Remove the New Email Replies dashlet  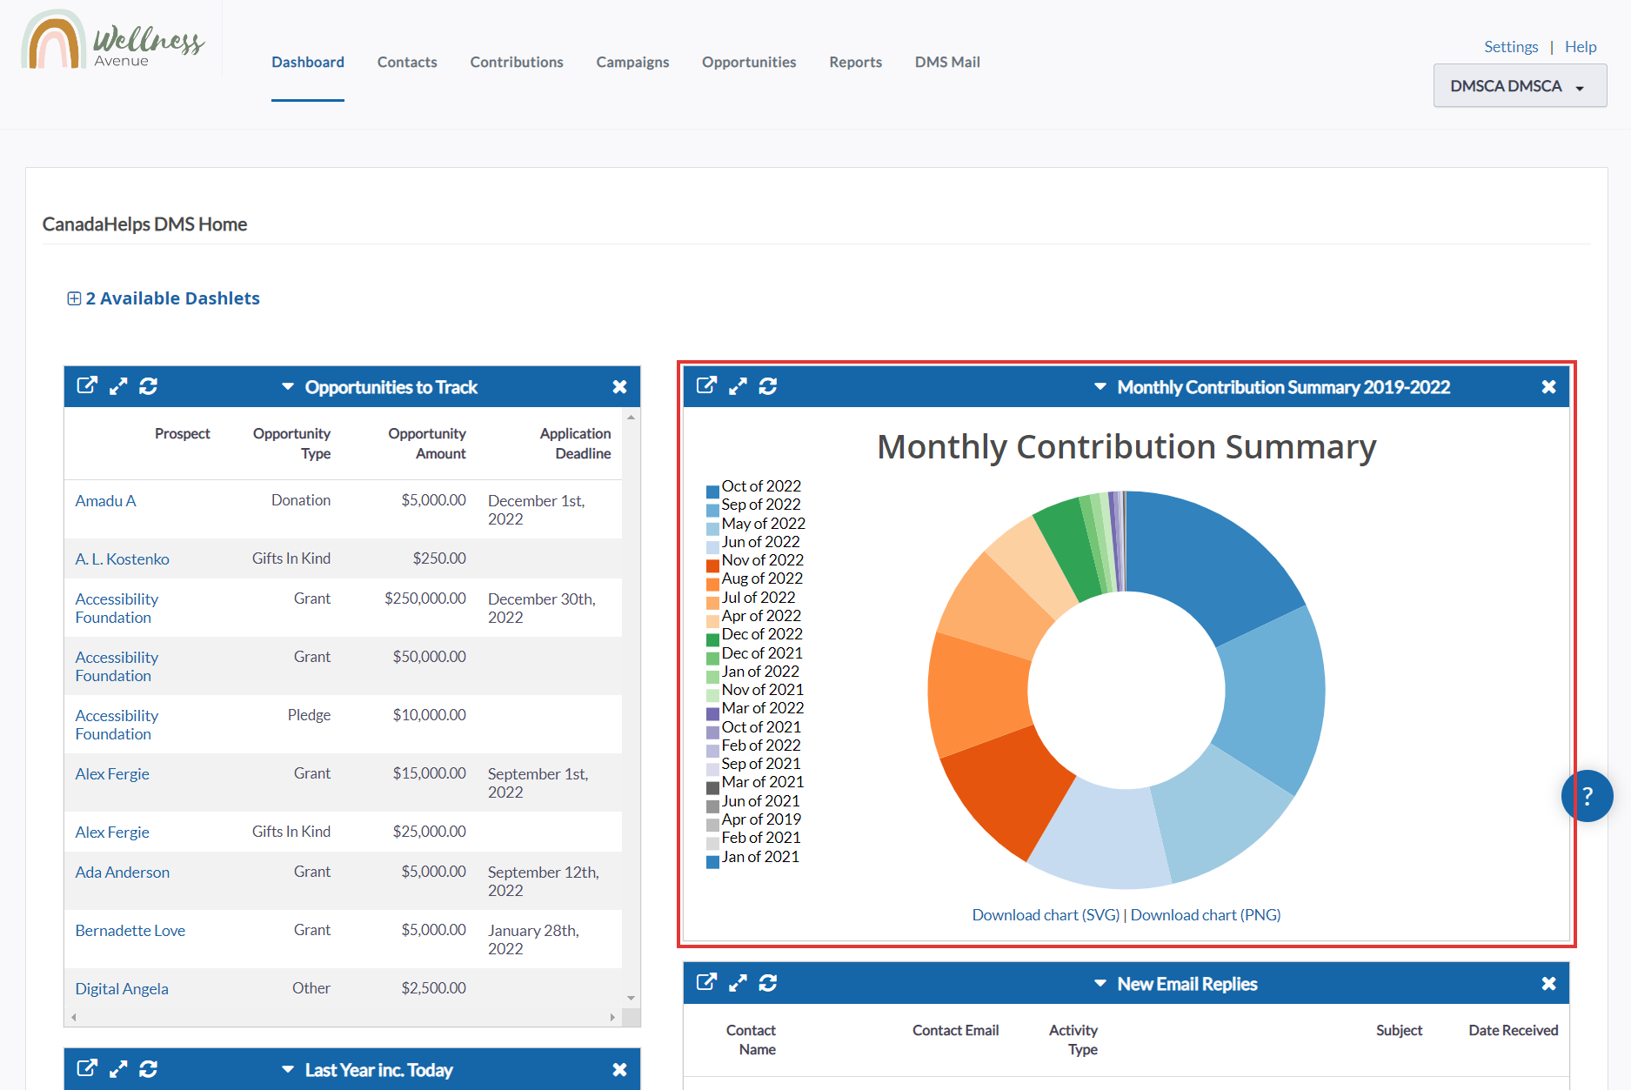tap(1548, 984)
